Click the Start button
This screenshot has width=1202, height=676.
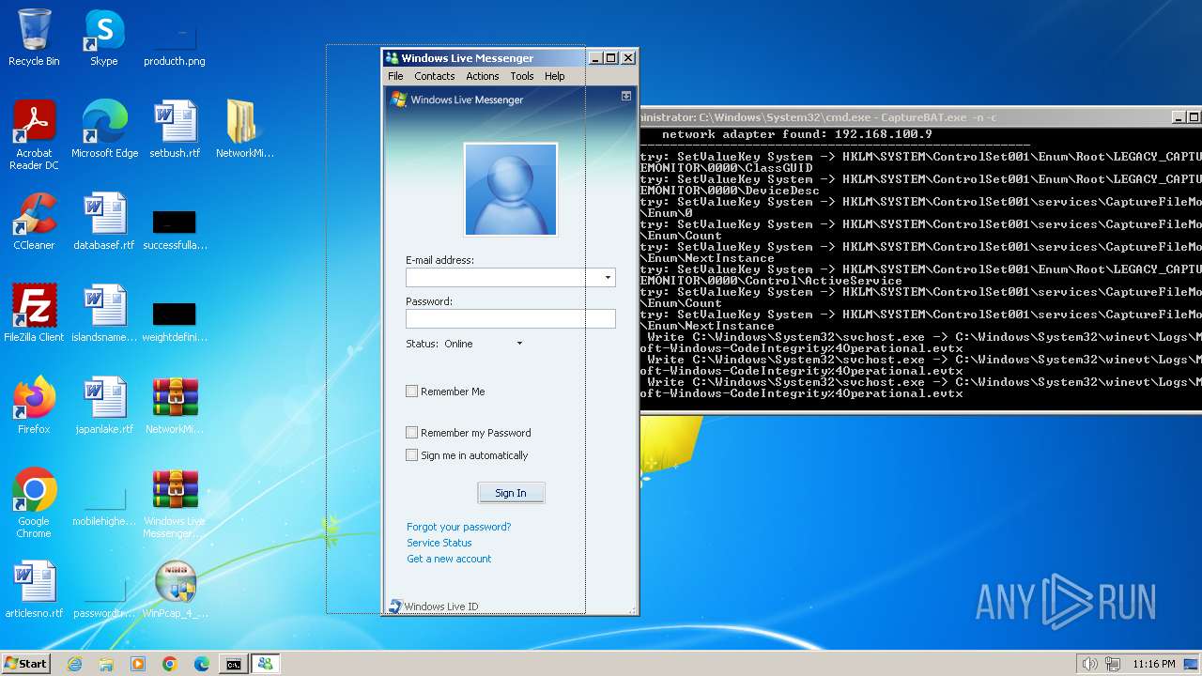[26, 664]
